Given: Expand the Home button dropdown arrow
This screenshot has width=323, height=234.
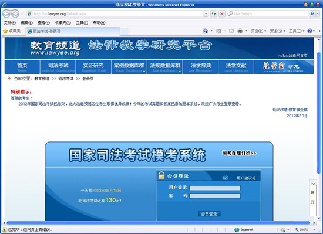Looking at the screenshot, I should (211, 31).
